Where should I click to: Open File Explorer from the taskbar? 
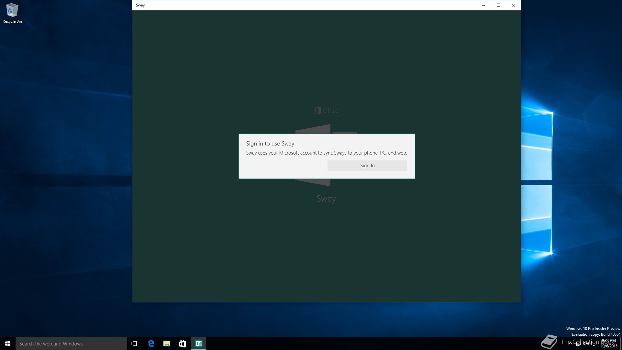167,344
